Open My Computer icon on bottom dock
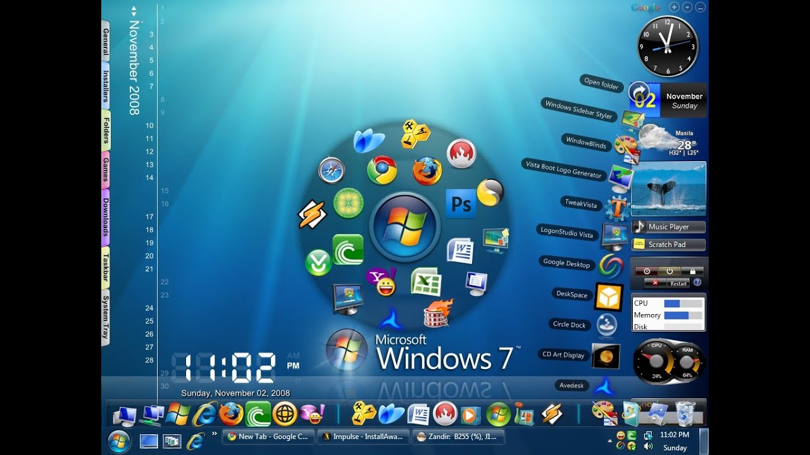The image size is (810, 455). tap(124, 415)
